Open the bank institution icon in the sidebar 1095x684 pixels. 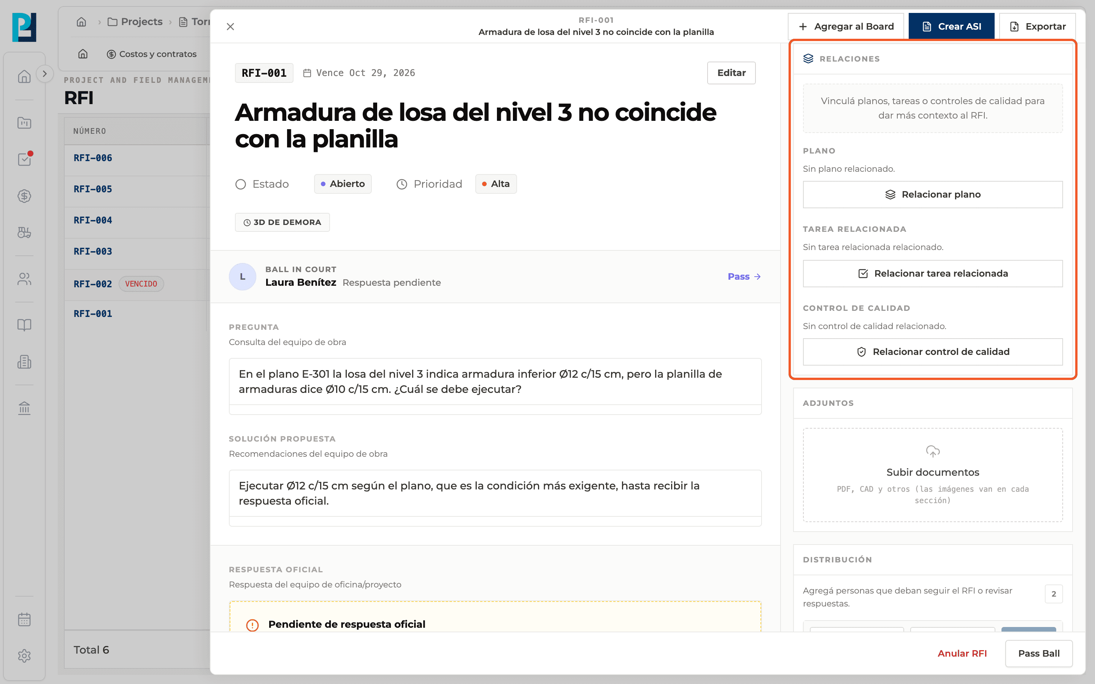24,408
